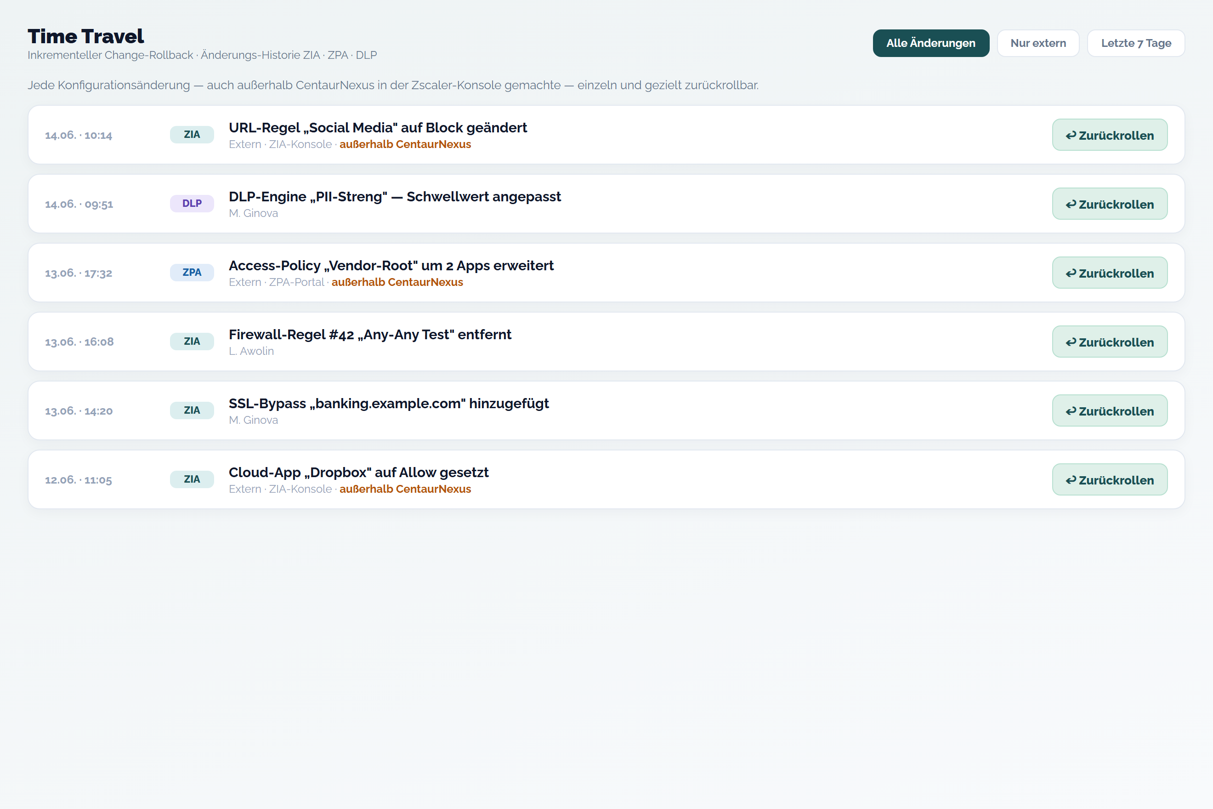Click the timestamp 13.06. · 14:20
1213x809 pixels.
pos(79,411)
